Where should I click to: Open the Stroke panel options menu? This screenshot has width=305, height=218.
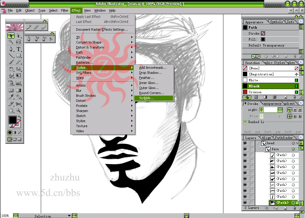[x=301, y=103]
